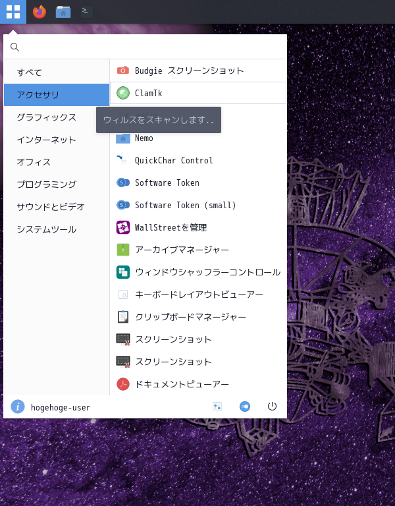Viewport: 395px width, 506px height.
Task: Open Budgie desktop settings toggle icon
Action: 245,407
